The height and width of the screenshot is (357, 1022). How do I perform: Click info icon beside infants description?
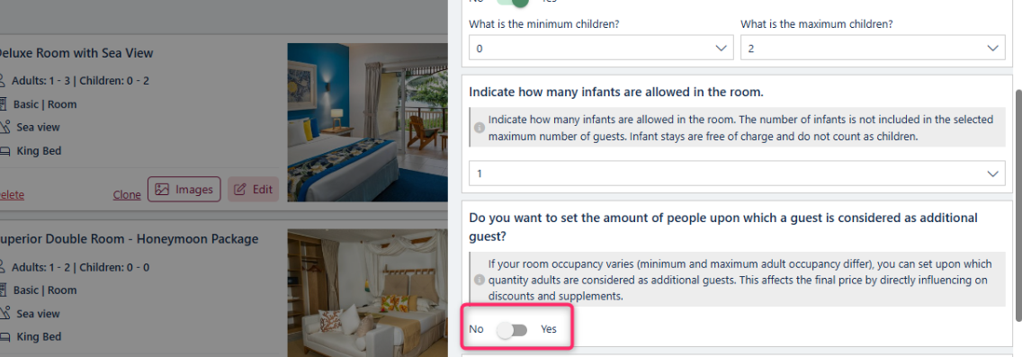click(x=479, y=129)
